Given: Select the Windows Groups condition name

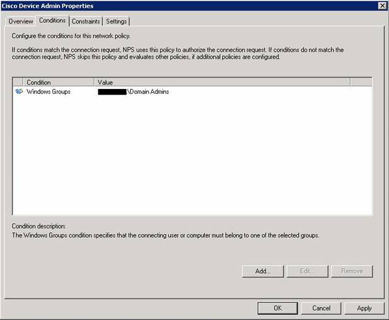Looking at the screenshot, I should (x=49, y=92).
